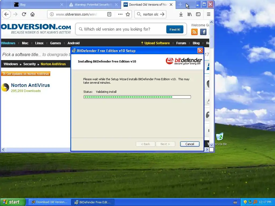Screen dimensions: 275x206
Task: Close the Potential Security warning tab
Action: [x=116, y=5]
